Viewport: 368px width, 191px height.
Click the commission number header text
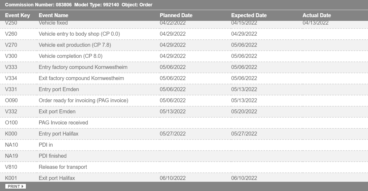[x=38, y=5]
